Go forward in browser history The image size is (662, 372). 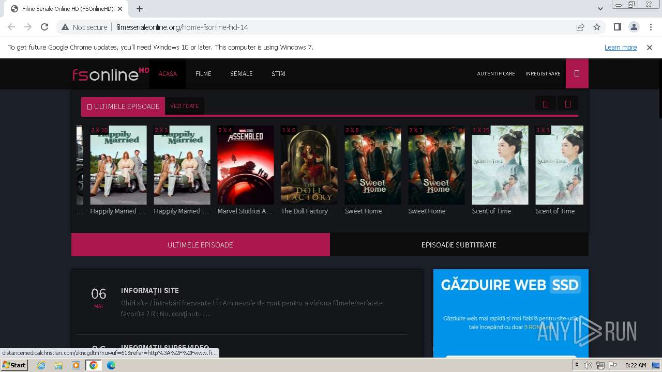(x=28, y=27)
